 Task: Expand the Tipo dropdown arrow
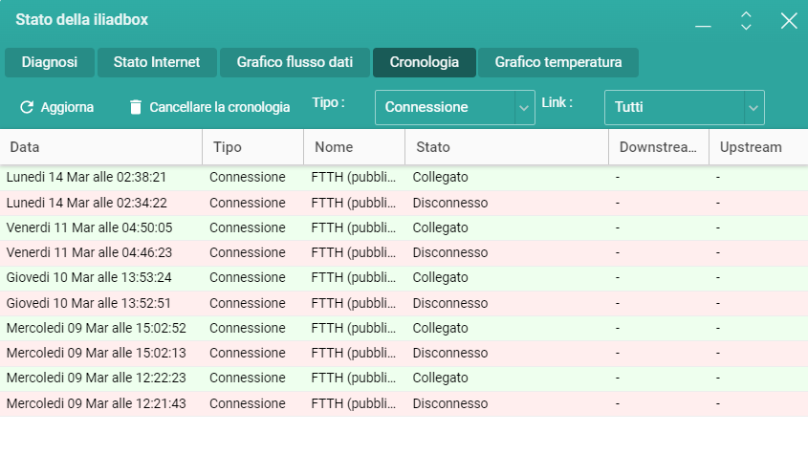524,108
